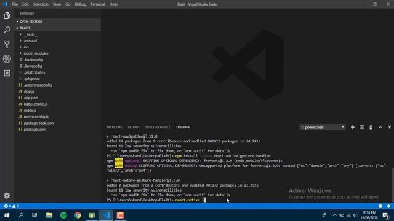Open the powershell terminal selector dropdown
Image resolution: width=394 pixels, height=221 pixels.
coord(323,127)
